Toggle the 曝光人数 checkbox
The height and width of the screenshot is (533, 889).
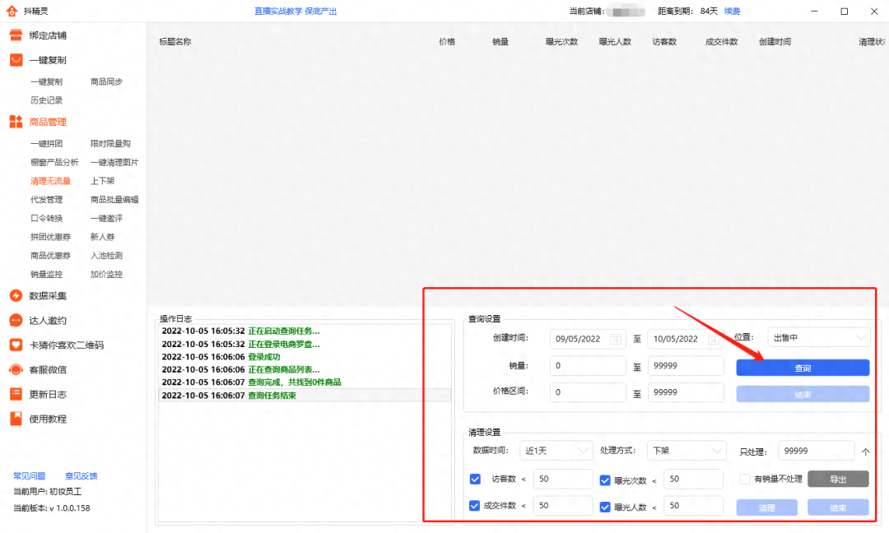pos(605,507)
